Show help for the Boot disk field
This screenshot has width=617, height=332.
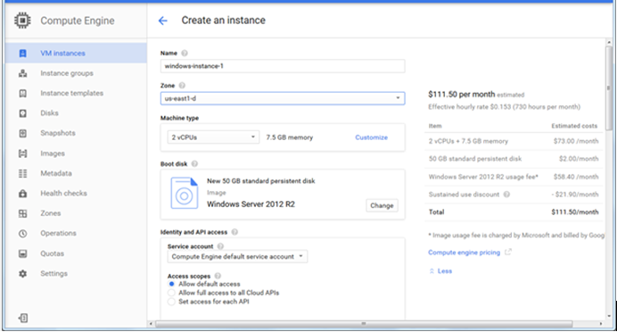tap(194, 164)
